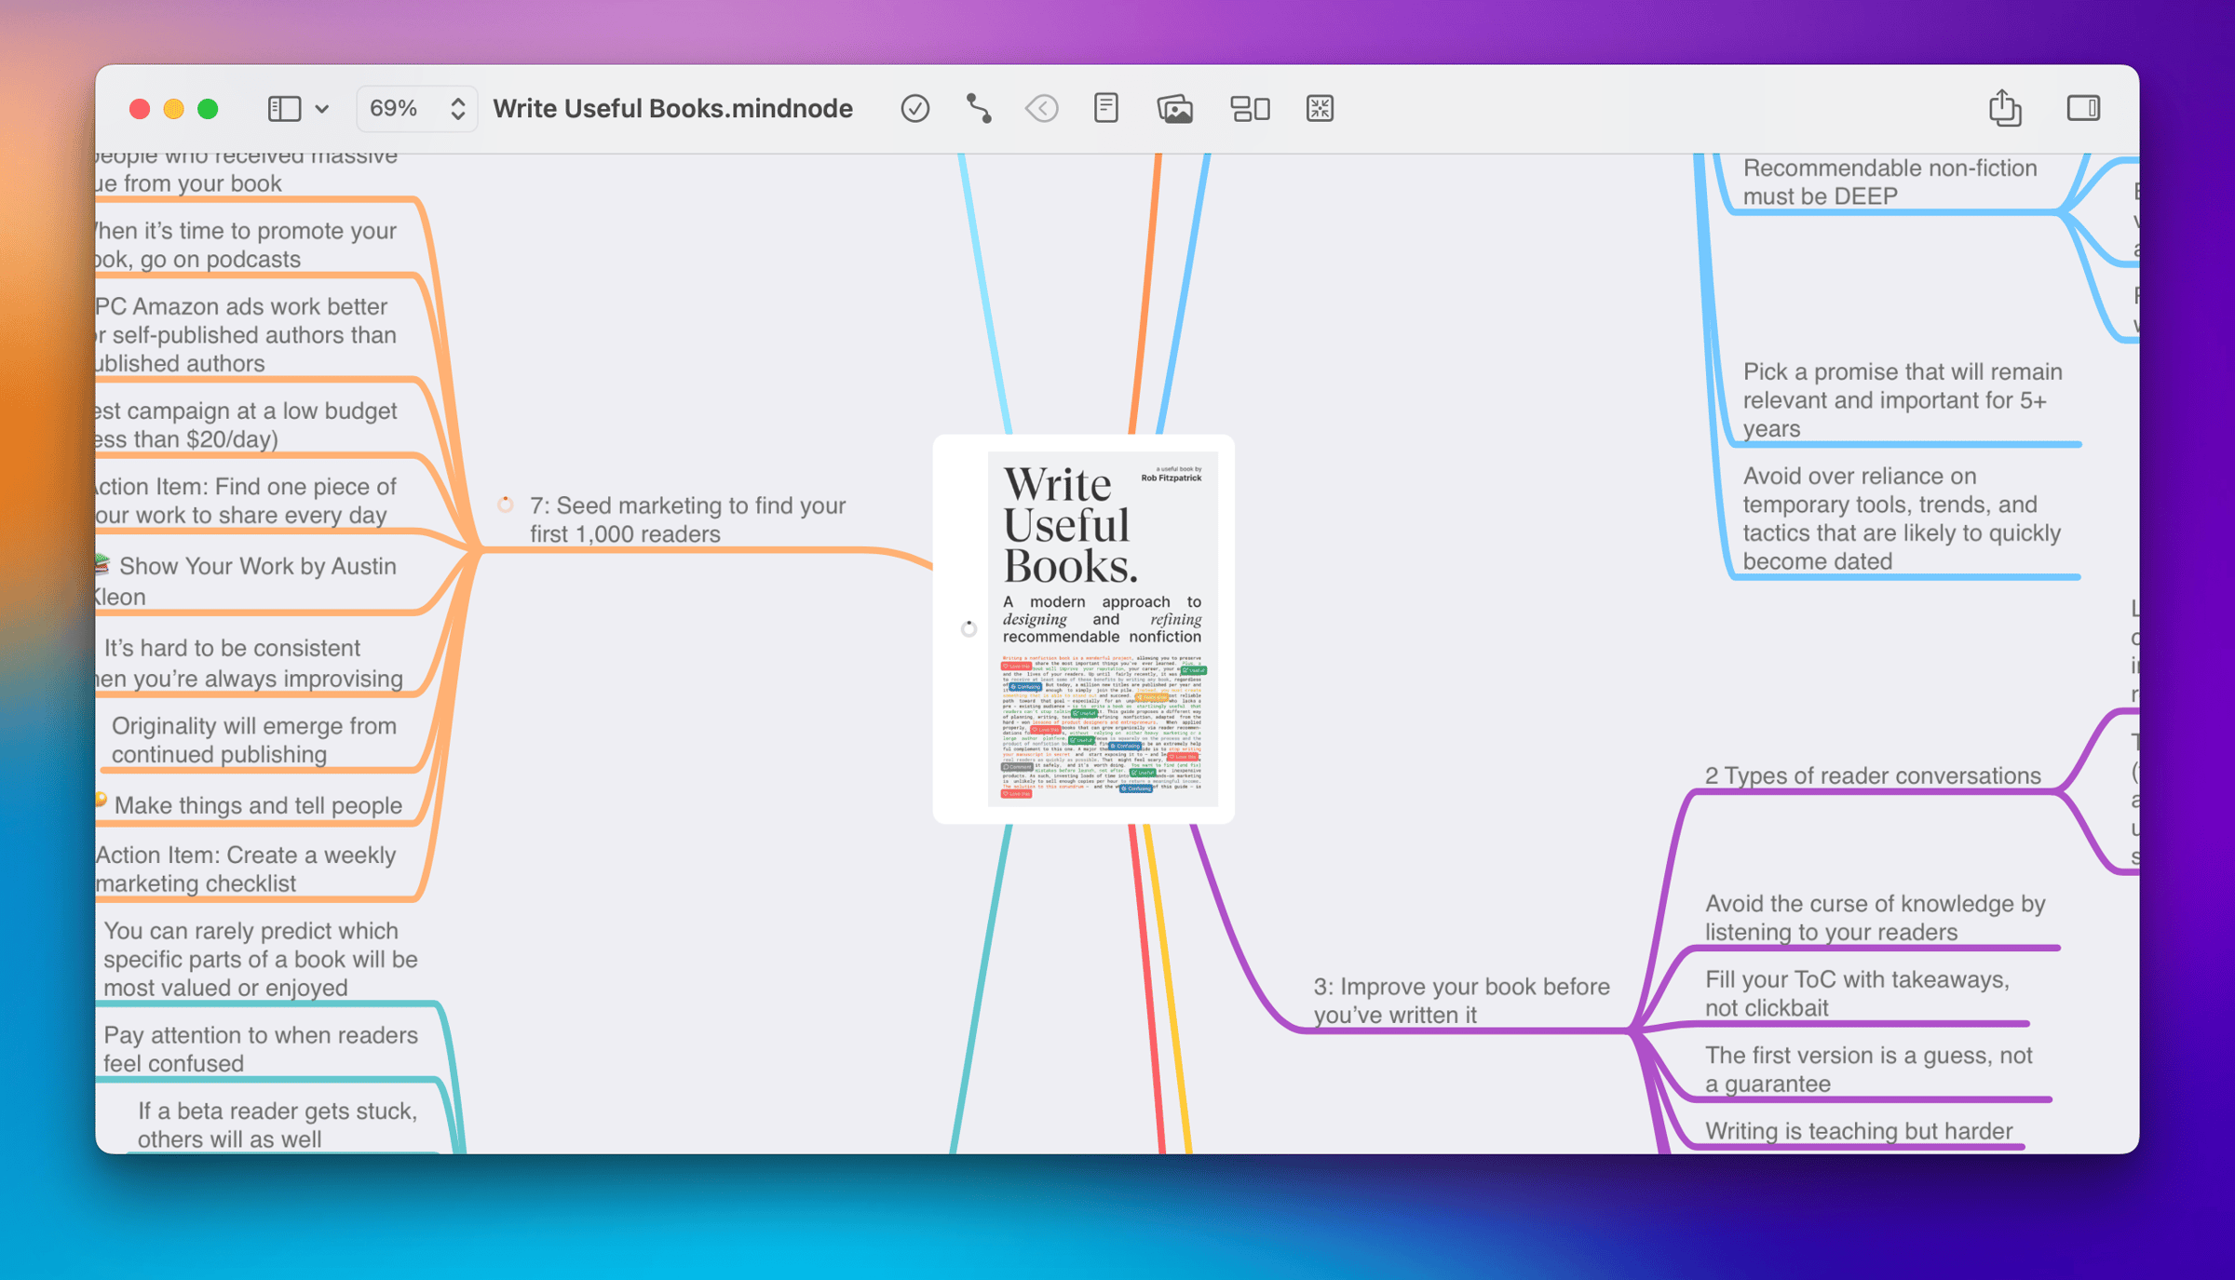
Task: Select 'Avoid the curse of knowledge' node
Action: (1875, 918)
